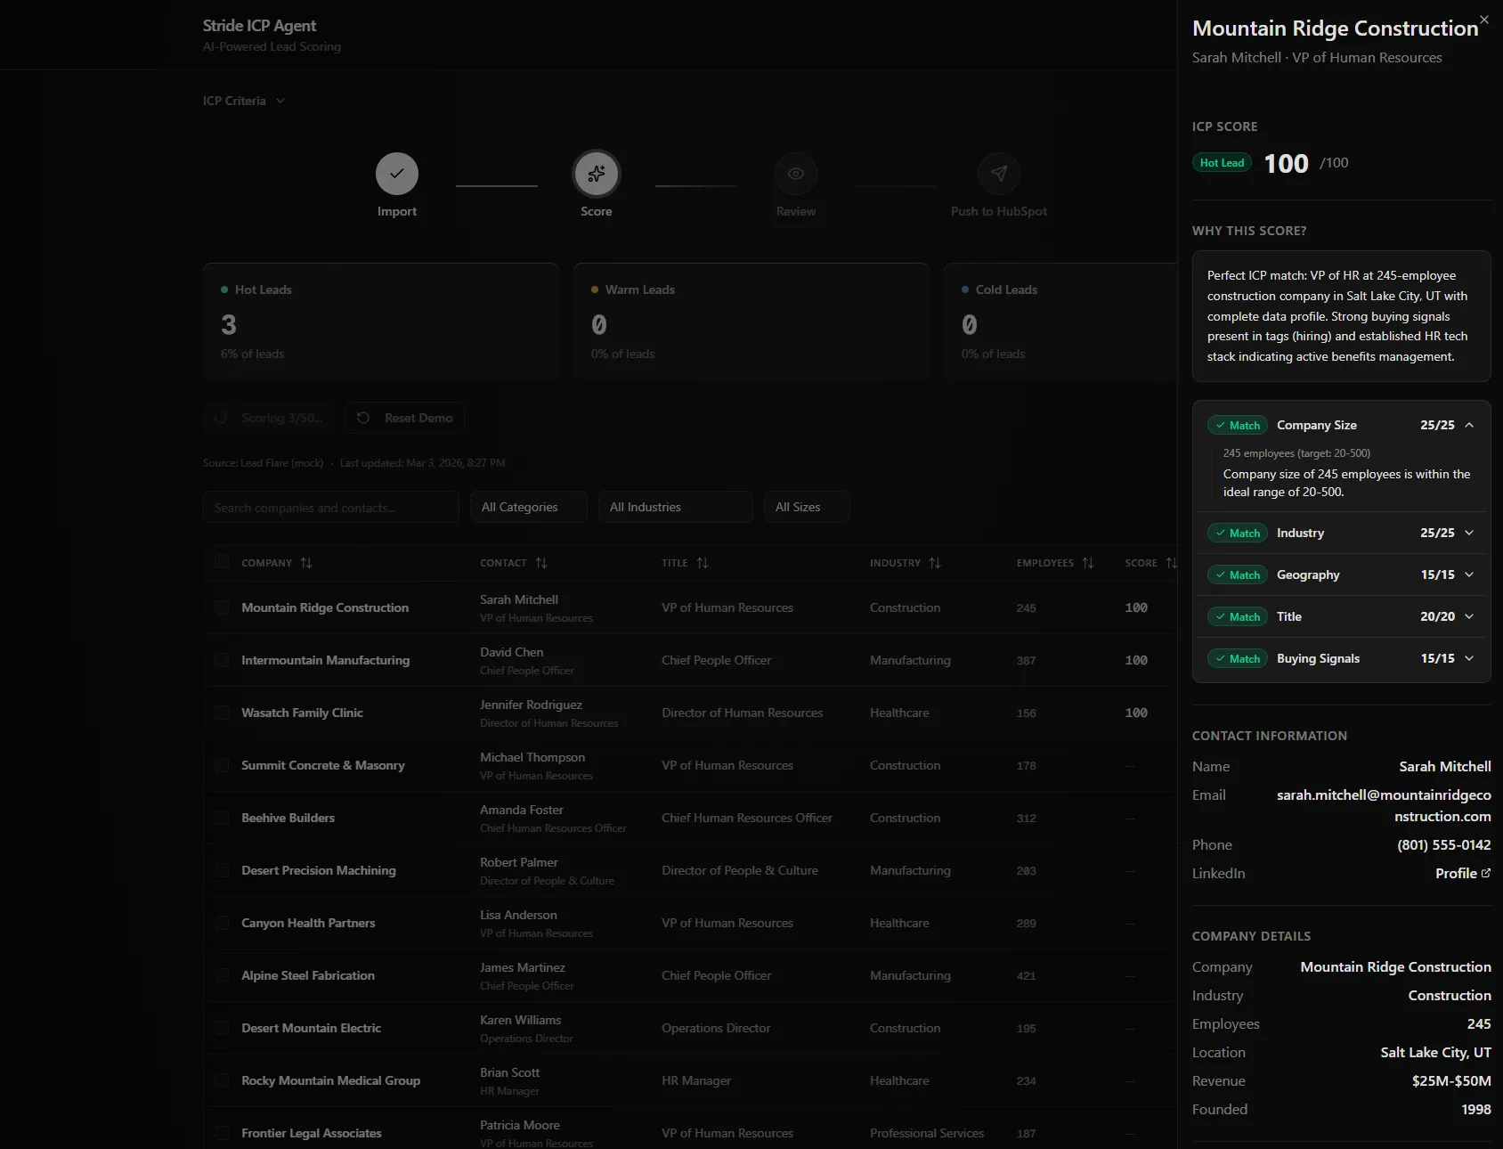Open the Wasatch Family Clinic lead row
Viewport: 1503px width, 1149px height.
302,713
